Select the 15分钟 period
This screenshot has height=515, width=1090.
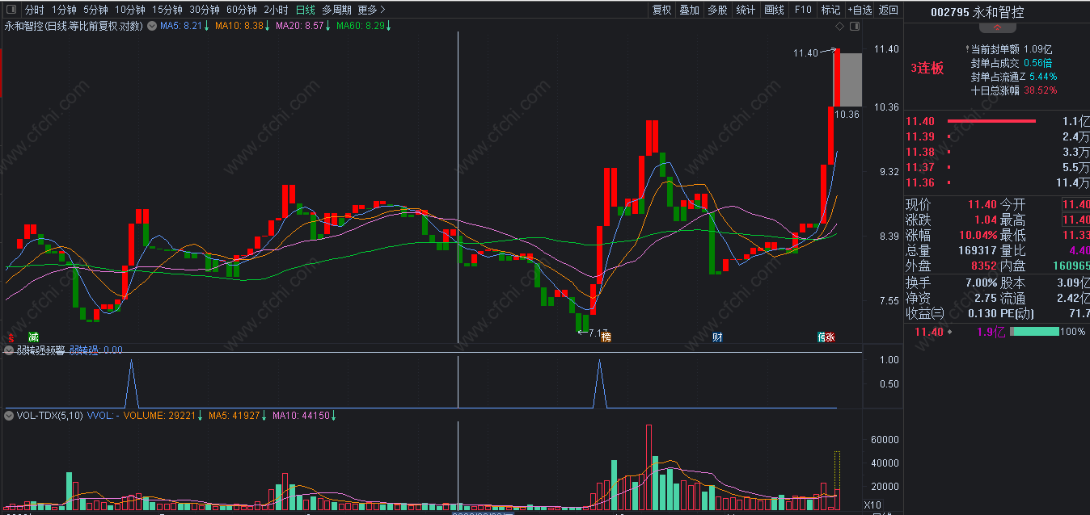tap(167, 10)
